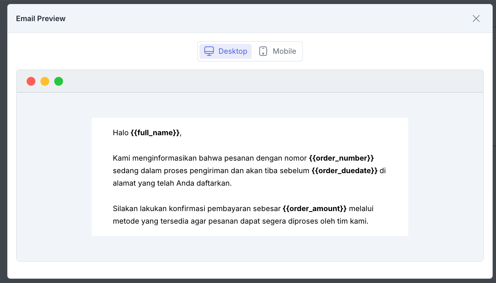Click the line starting "metode yang tersedia"
The image size is (496, 283).
tap(240, 221)
